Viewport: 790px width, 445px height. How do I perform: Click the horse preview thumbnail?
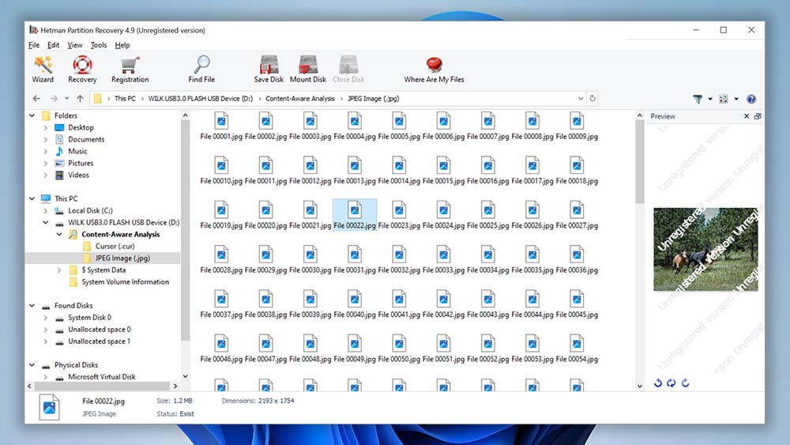tap(705, 250)
